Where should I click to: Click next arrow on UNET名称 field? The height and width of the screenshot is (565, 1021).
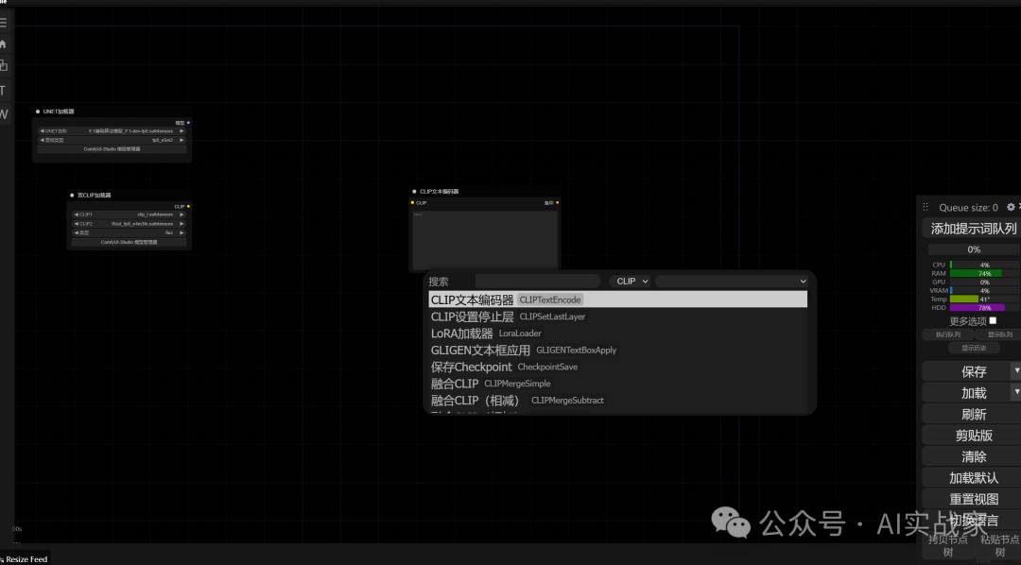(x=182, y=130)
